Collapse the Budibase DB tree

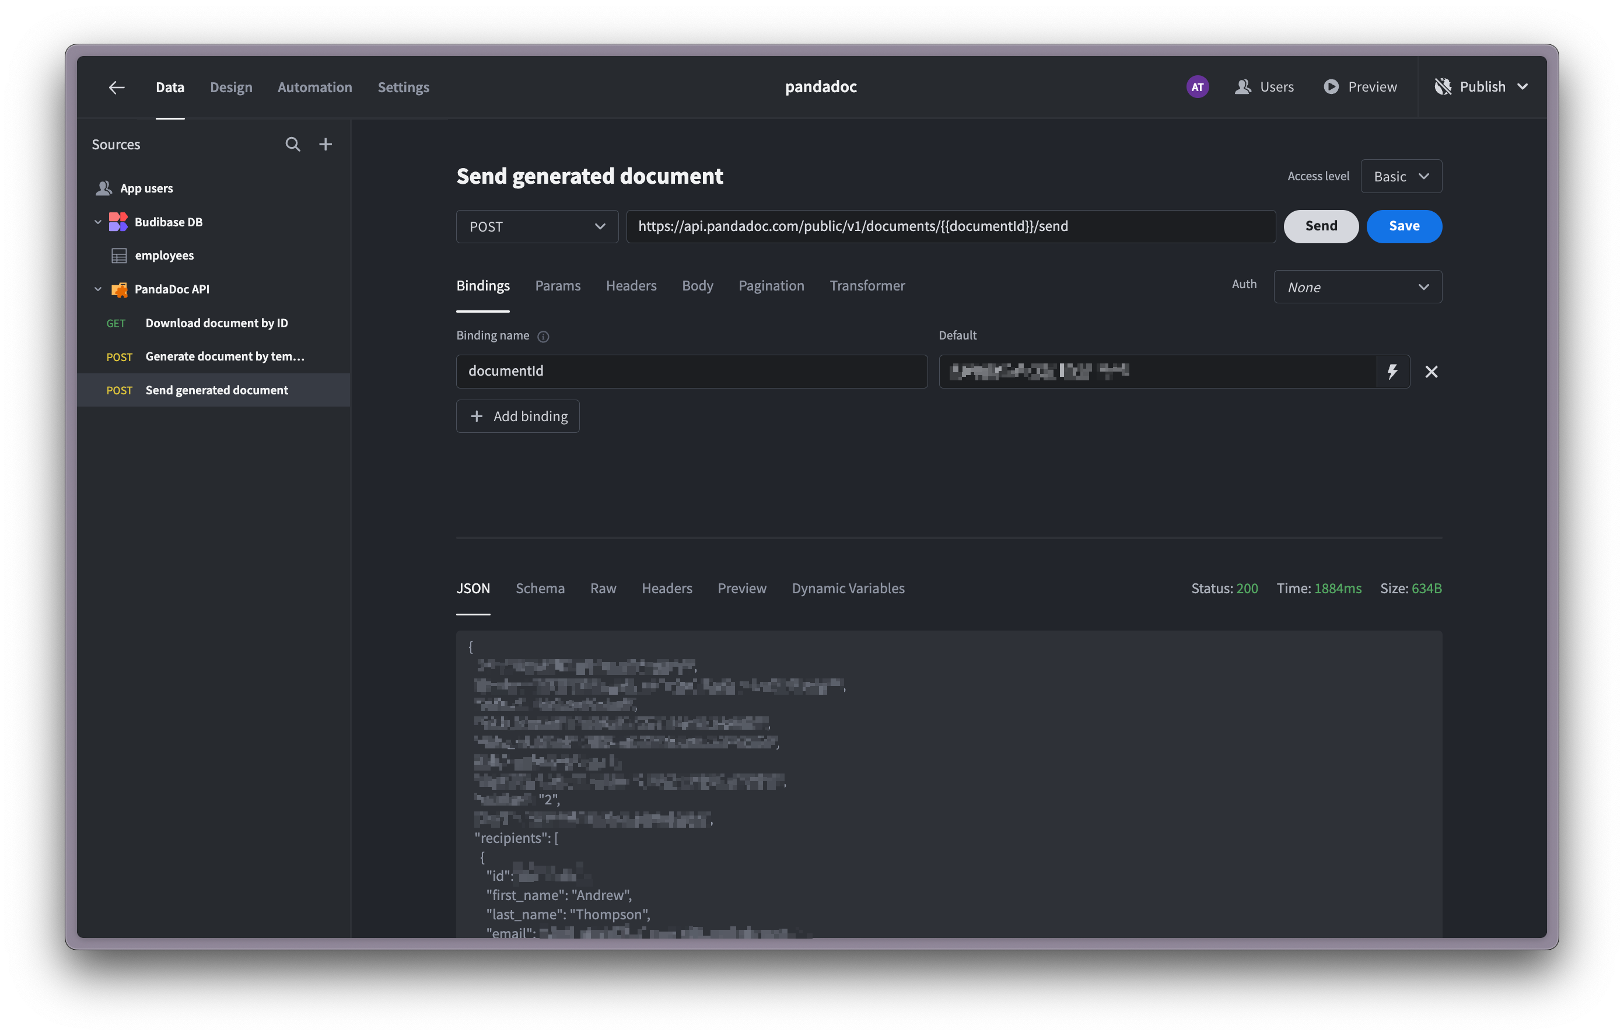pos(98,222)
